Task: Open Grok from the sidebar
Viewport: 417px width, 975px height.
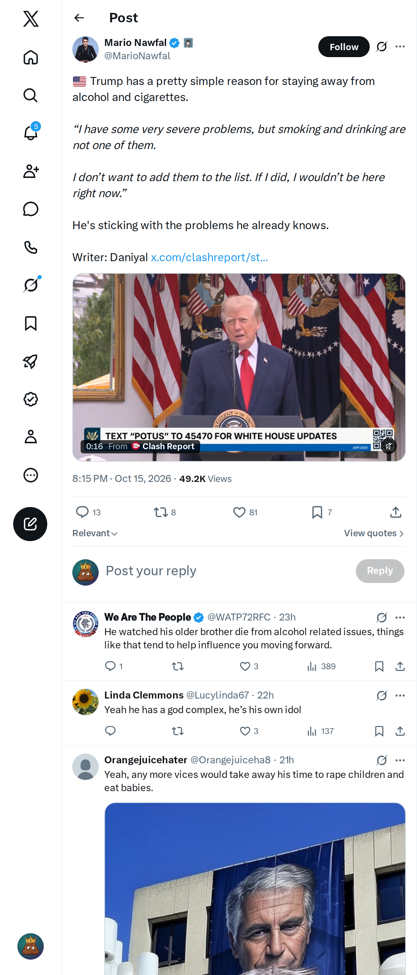Action: coord(31,284)
